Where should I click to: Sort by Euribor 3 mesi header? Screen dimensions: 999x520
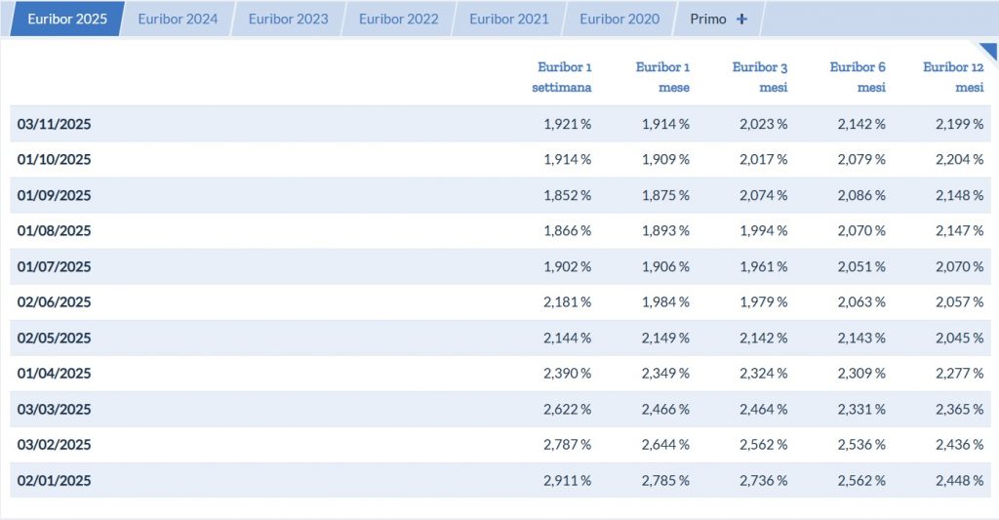[760, 77]
